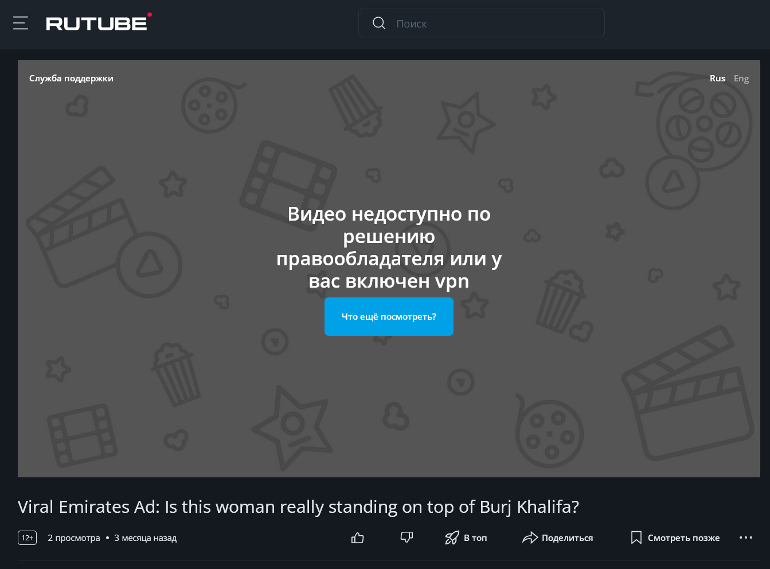Click the share arrow icon
The image size is (770, 569).
coord(530,537)
